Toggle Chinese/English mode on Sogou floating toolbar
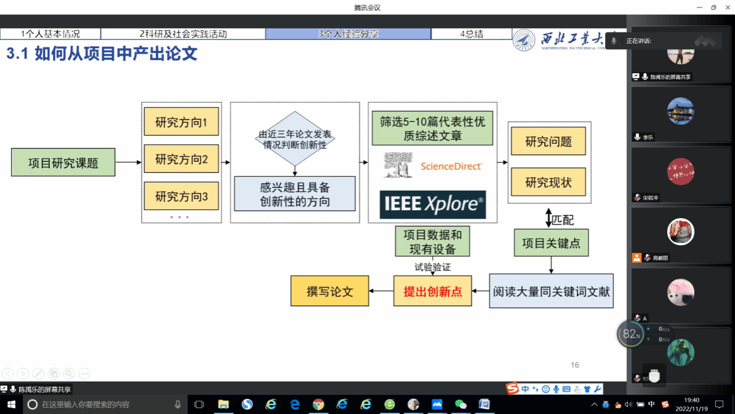 [x=525, y=389]
